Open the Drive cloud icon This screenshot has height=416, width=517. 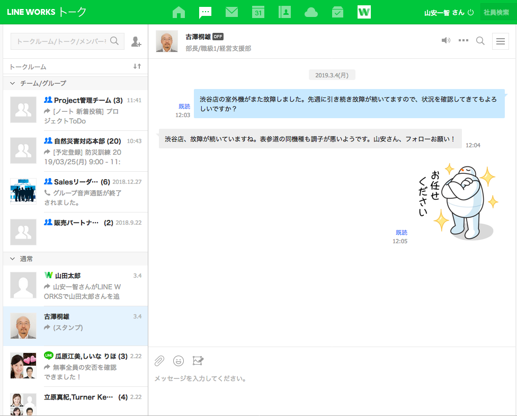click(x=311, y=12)
